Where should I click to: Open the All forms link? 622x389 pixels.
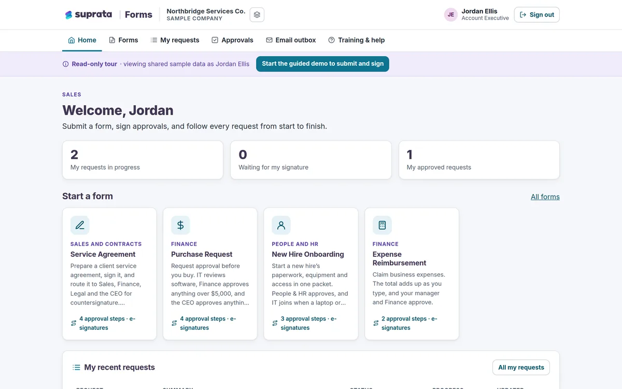(x=545, y=197)
